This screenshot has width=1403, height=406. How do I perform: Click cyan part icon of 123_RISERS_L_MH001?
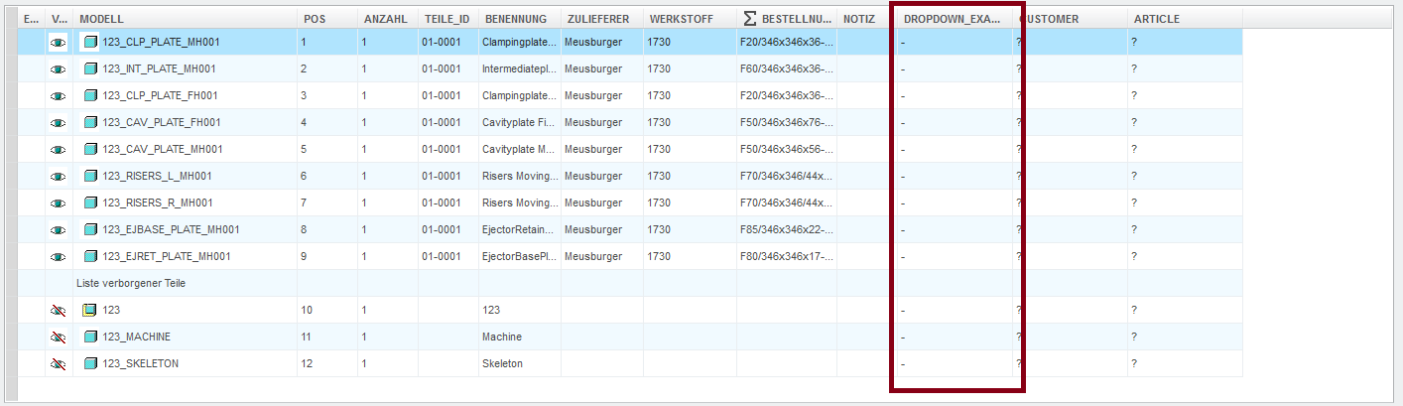(x=90, y=177)
